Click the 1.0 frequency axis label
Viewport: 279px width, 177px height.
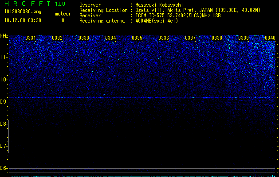[x=4, y=80]
